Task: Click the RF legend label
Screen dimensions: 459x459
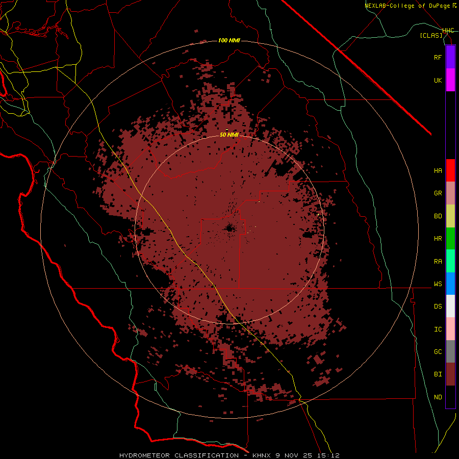Action: (438, 57)
